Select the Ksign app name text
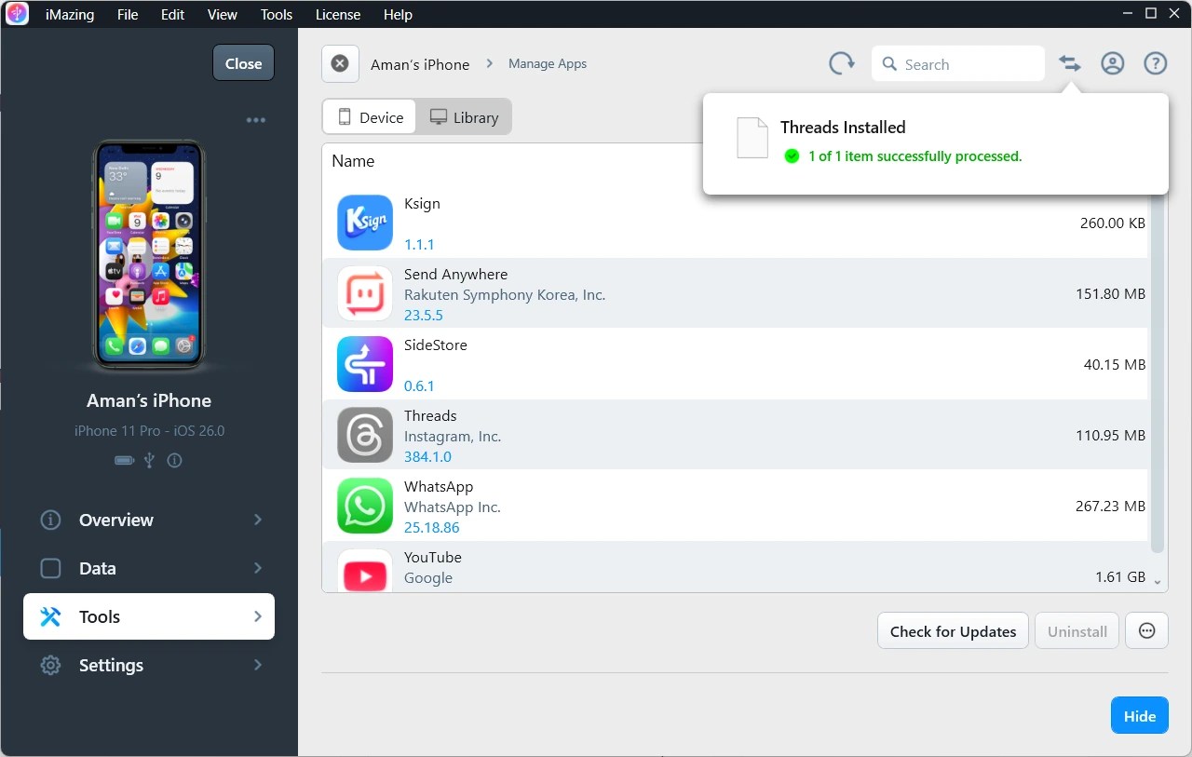 click(x=422, y=204)
